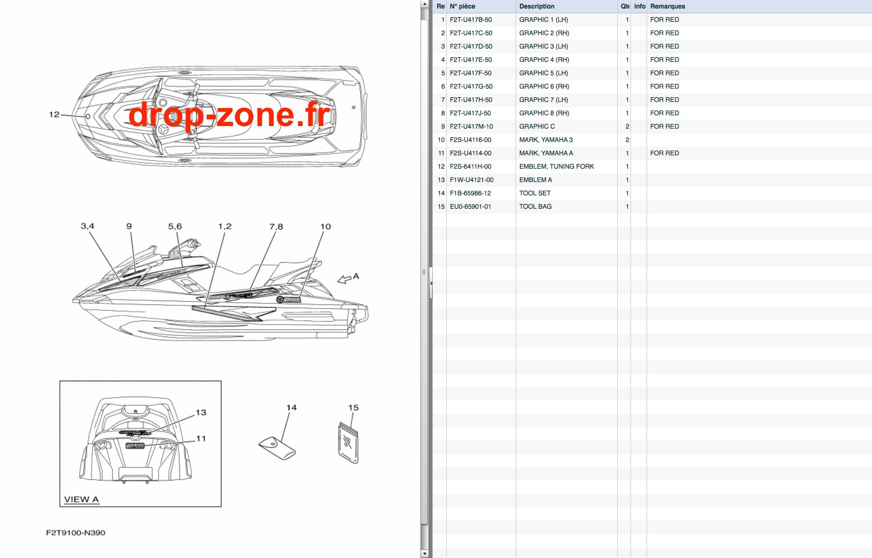Click the tool set drawing numbered 14
Image resolution: width=872 pixels, height=558 pixels.
coord(277,448)
